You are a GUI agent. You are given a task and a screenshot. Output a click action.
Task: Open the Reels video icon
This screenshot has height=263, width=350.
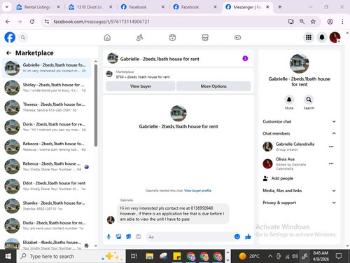click(x=172, y=37)
